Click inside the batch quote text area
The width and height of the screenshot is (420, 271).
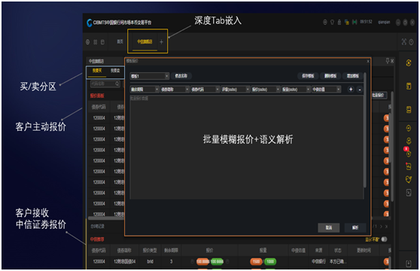[247, 147]
